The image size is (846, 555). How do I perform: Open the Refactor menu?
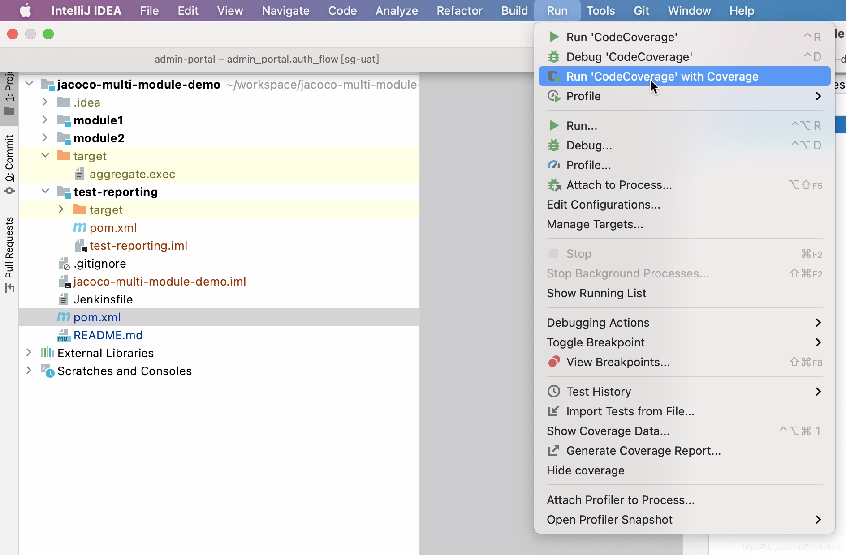(x=459, y=10)
